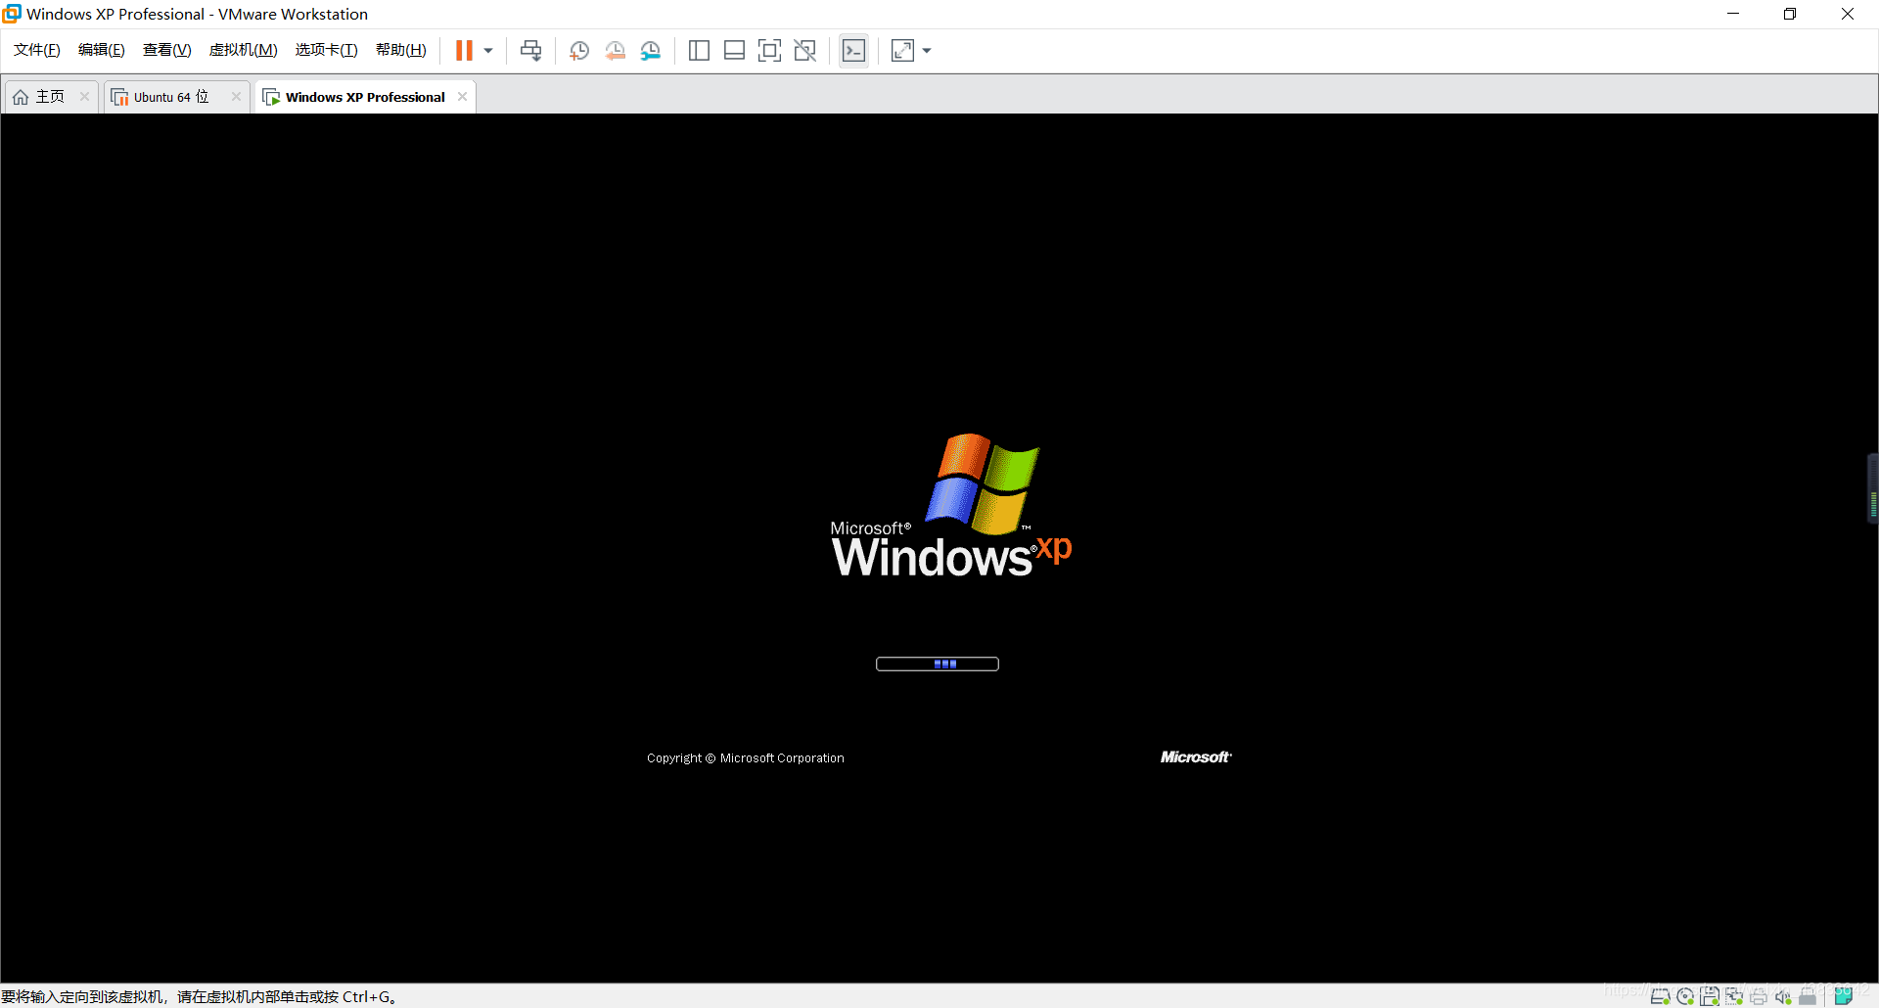Close the Ubuntu 64 位 tab
Viewport: 1879px width, 1008px height.
(x=236, y=97)
